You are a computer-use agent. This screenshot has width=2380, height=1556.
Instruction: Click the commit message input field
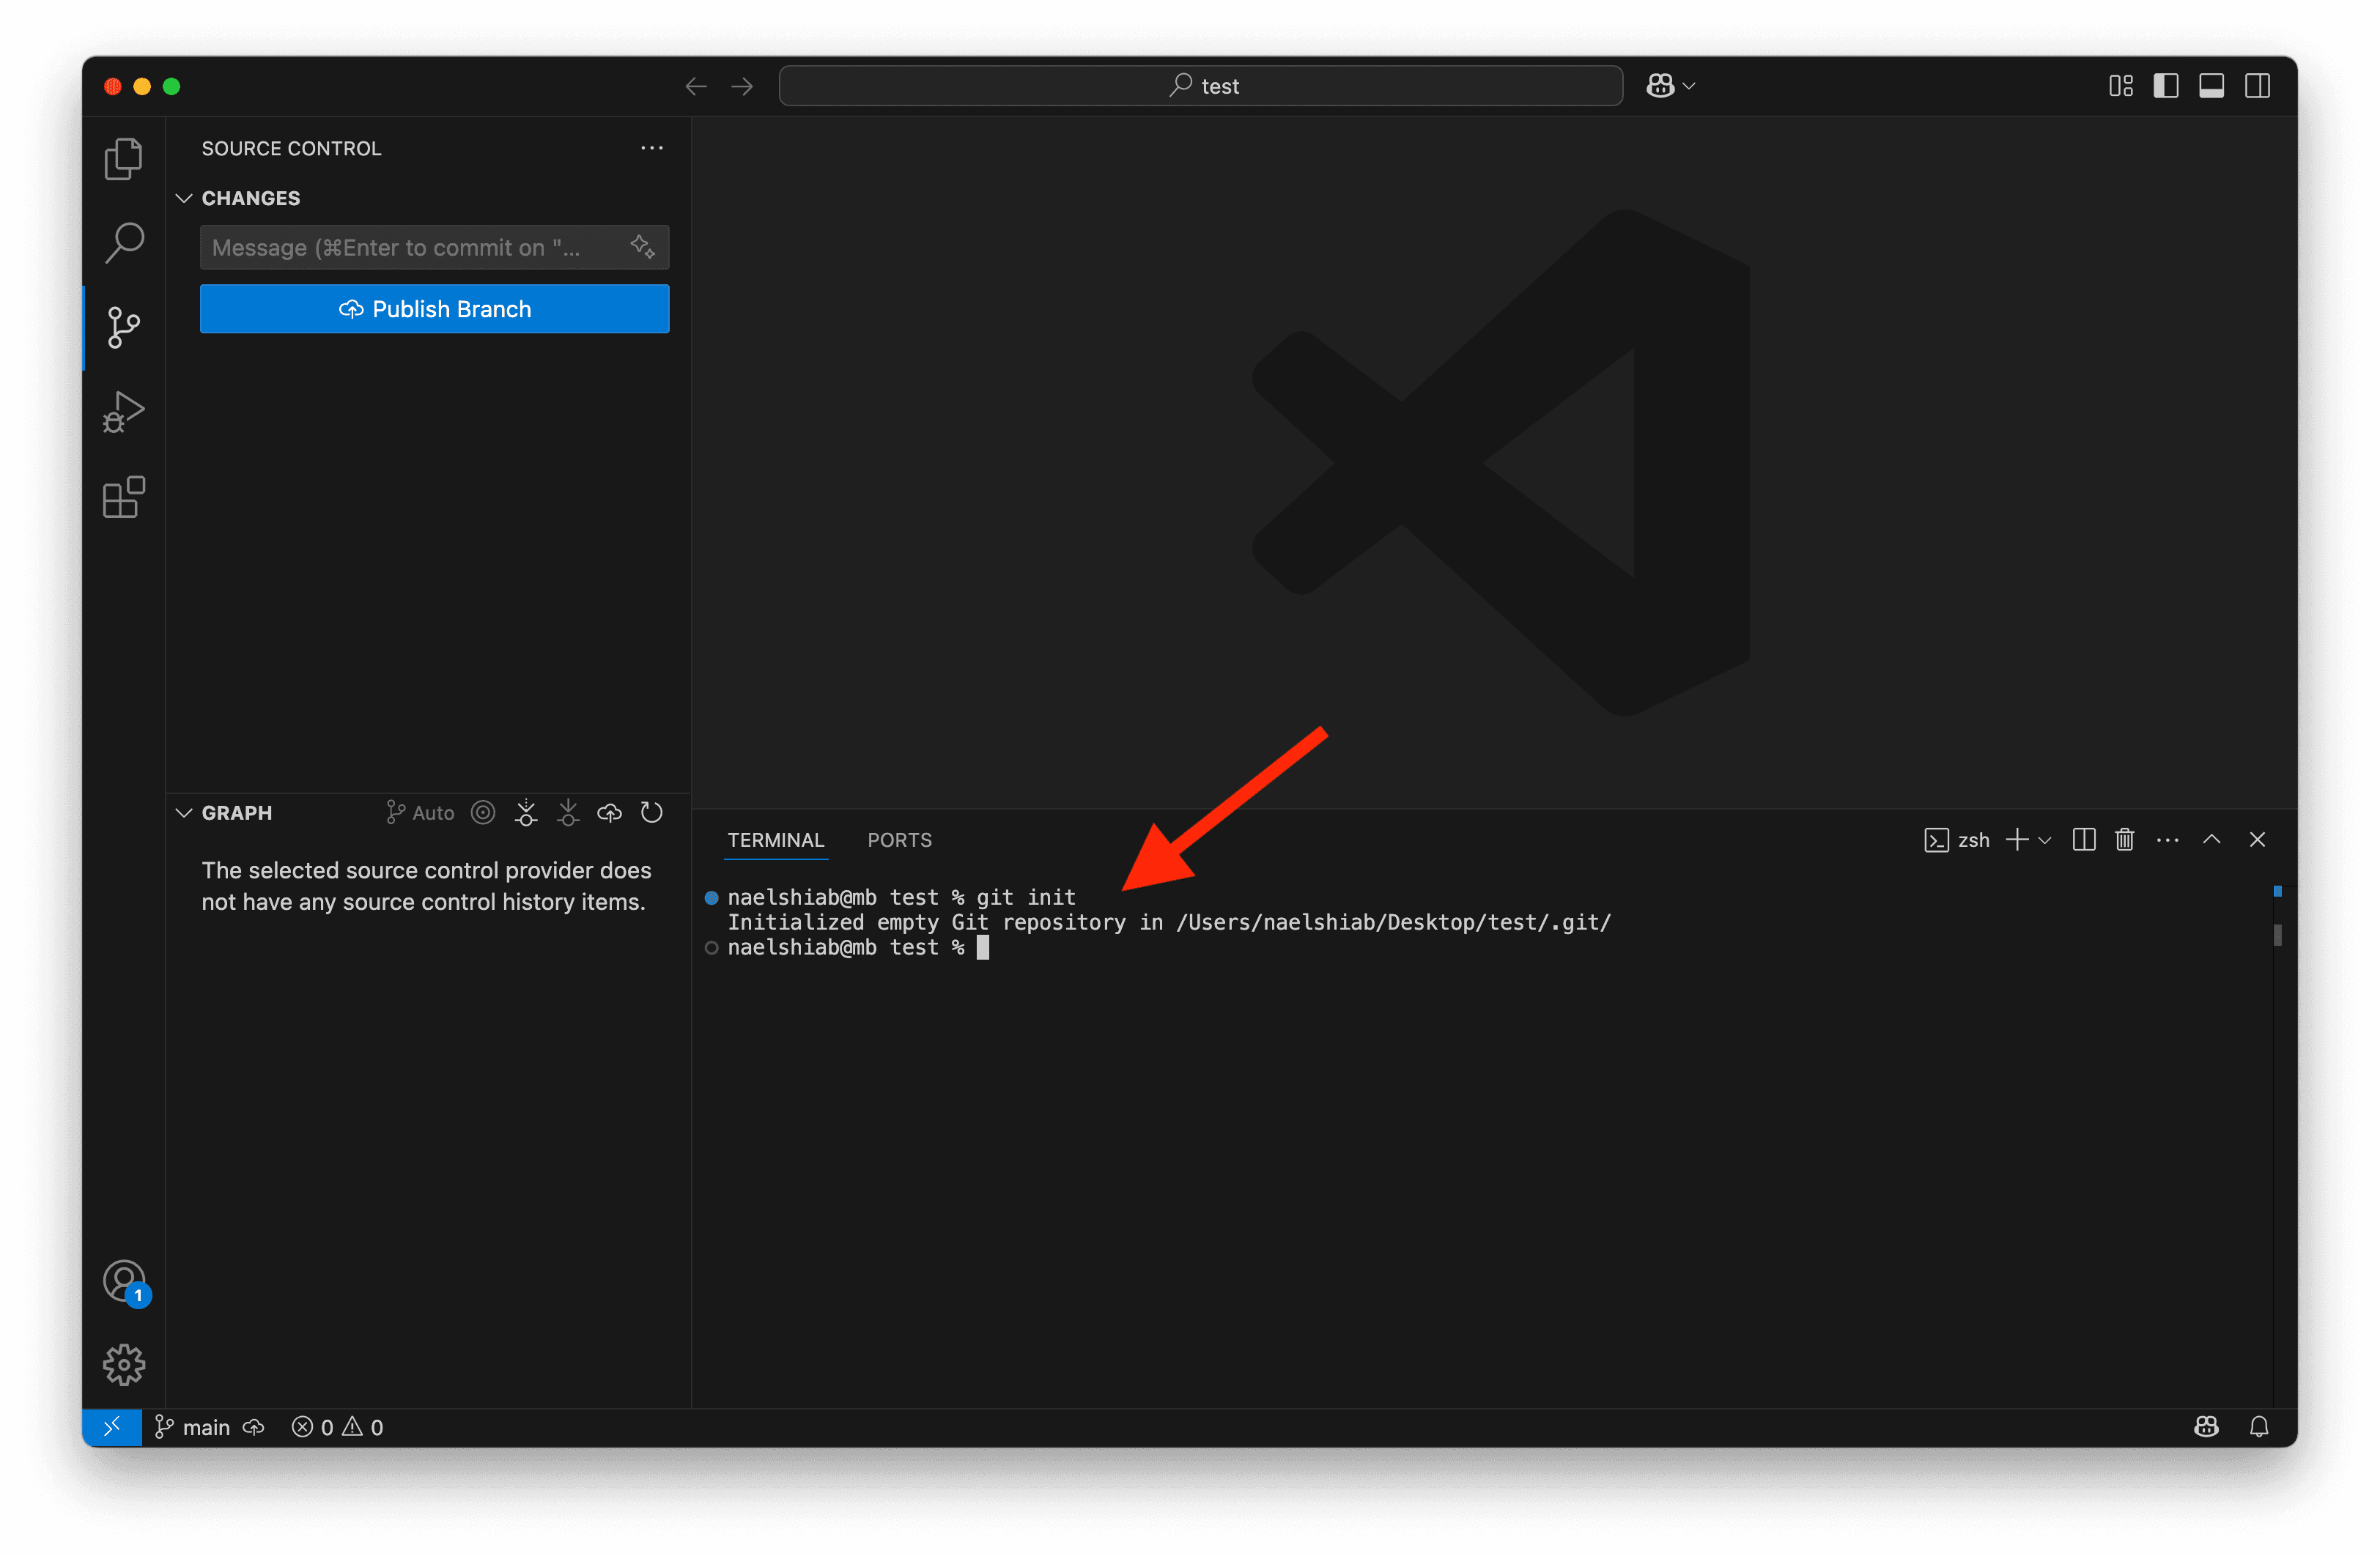pos(434,247)
